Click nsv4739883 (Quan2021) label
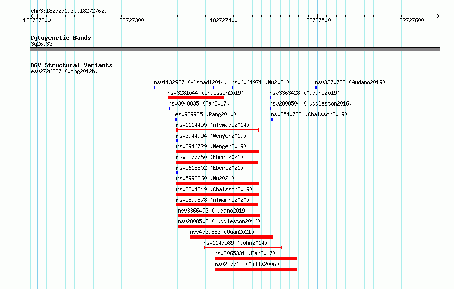The width and height of the screenshot is (454, 289). click(x=222, y=232)
